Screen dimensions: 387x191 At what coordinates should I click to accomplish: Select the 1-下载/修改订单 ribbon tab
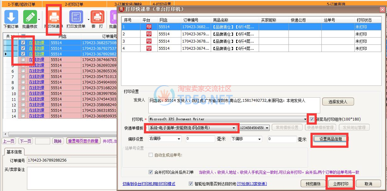coord(21,4)
